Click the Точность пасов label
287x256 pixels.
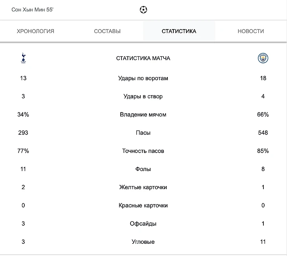click(143, 151)
